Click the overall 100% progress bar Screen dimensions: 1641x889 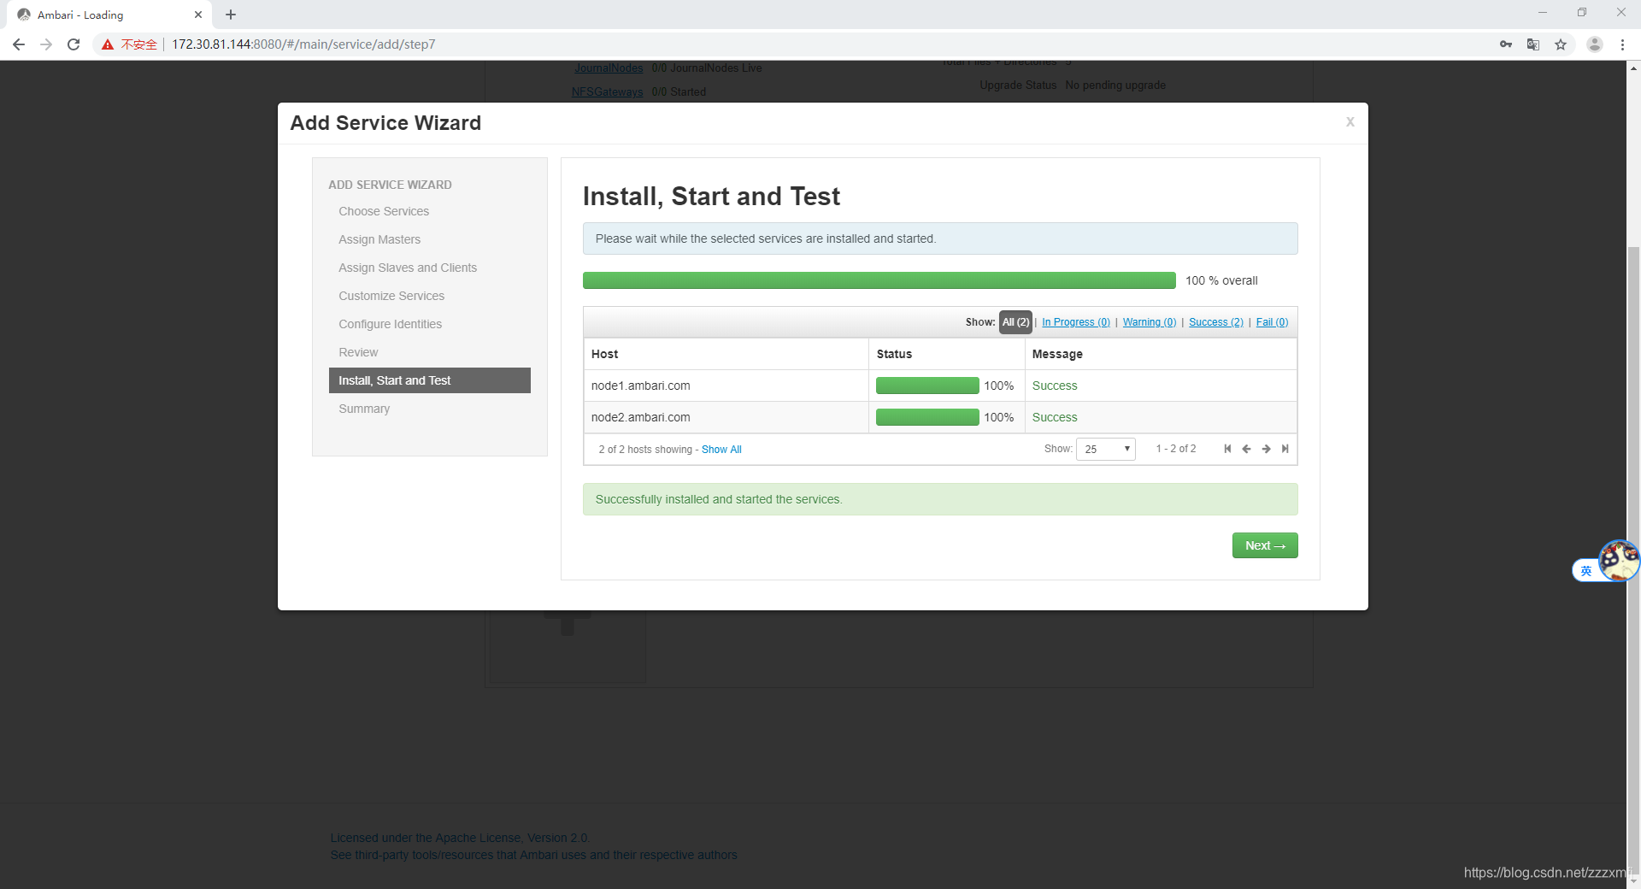879,280
